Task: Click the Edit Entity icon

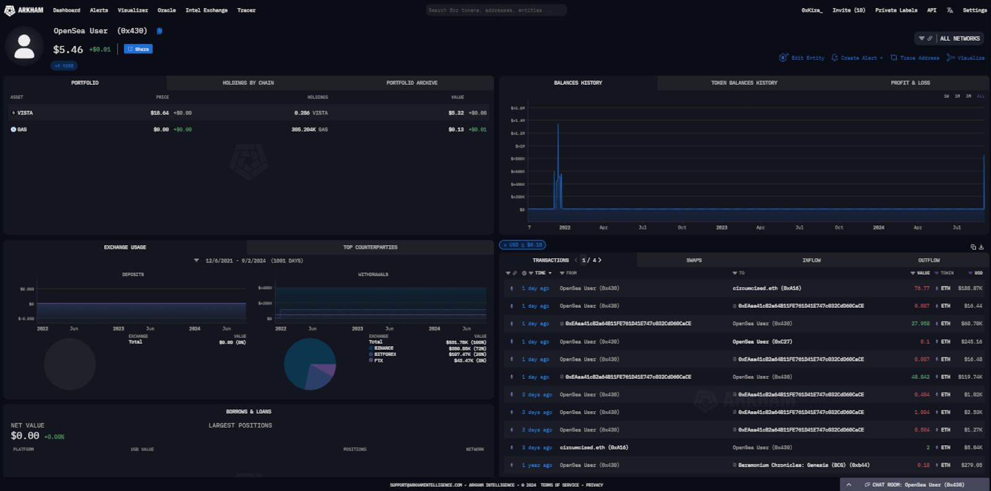Action: click(x=784, y=58)
